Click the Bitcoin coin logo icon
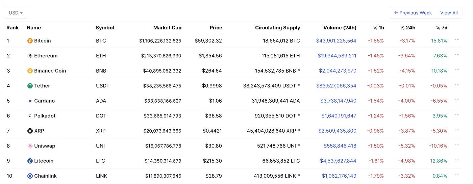 (x=30, y=41)
